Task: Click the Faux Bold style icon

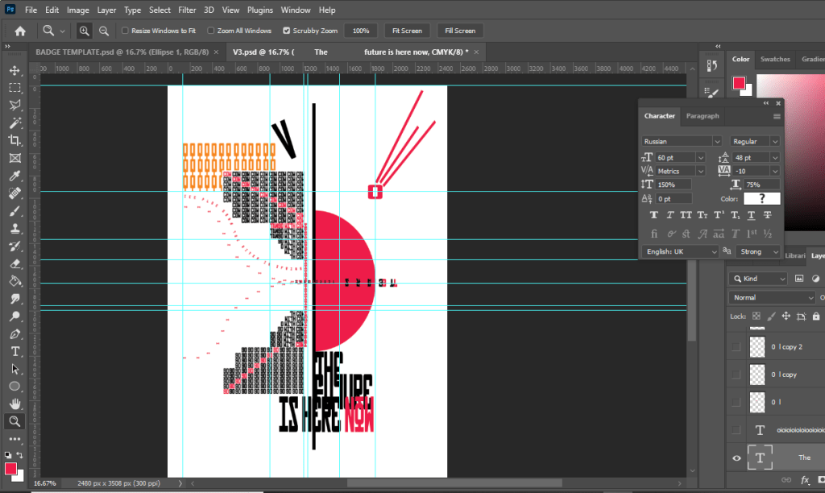Action: (653, 215)
